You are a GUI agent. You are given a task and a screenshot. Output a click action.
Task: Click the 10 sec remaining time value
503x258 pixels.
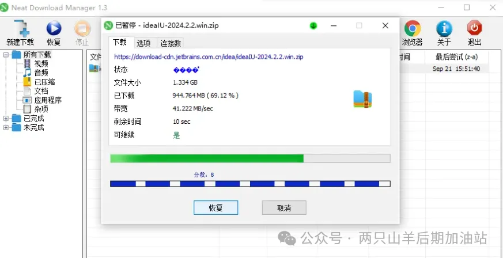pyautogui.click(x=181, y=122)
